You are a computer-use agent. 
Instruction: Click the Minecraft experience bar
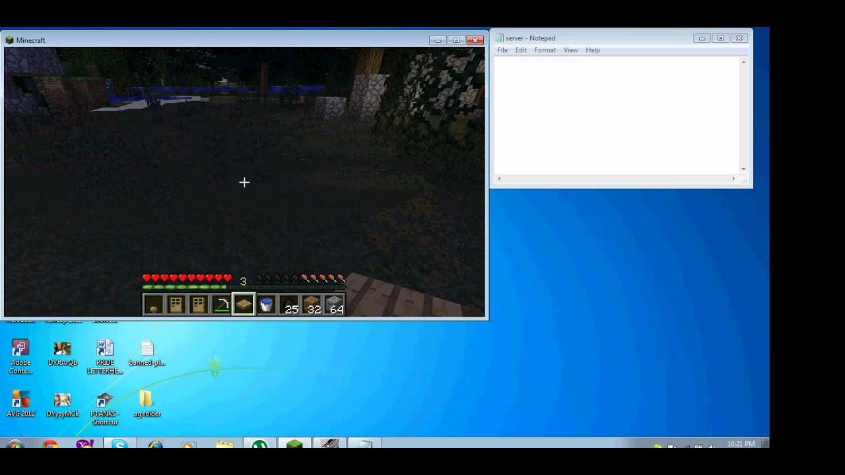tap(244, 287)
